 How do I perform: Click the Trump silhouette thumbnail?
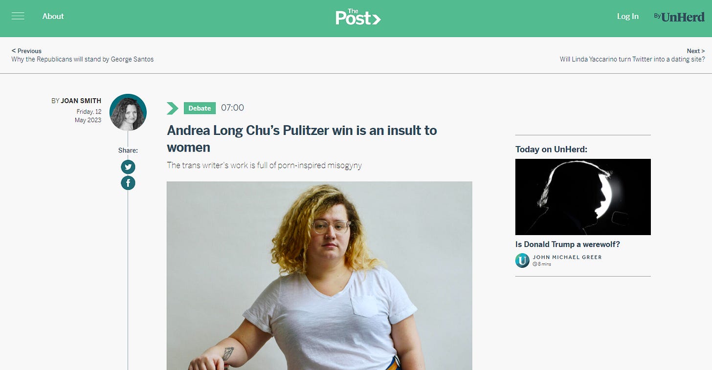[x=583, y=197]
